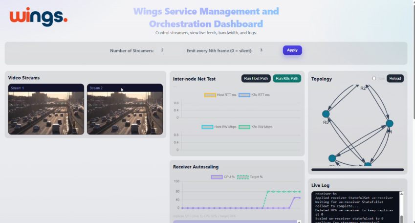The height and width of the screenshot is (223, 415).
Task: Click the R2 node label
Action: click(363, 89)
